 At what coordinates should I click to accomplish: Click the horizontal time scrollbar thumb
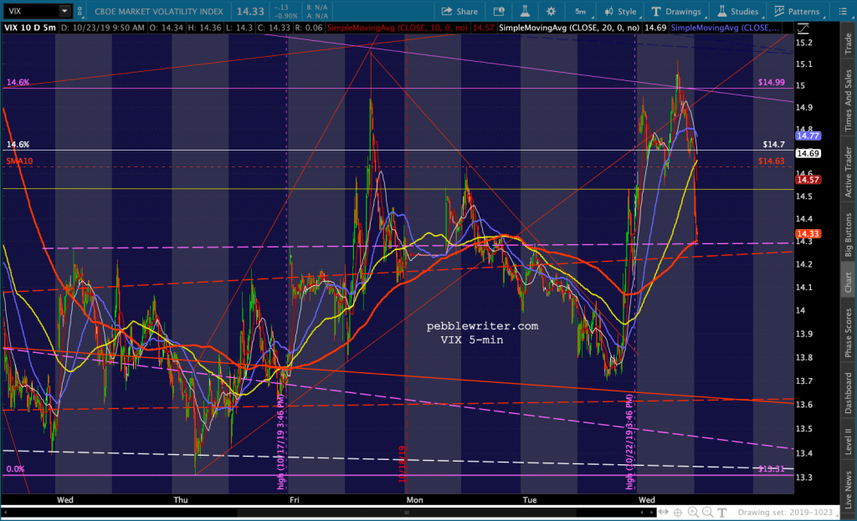[406, 513]
